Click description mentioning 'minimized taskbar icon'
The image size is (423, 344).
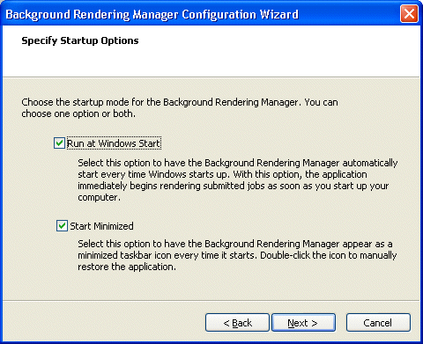(x=237, y=255)
